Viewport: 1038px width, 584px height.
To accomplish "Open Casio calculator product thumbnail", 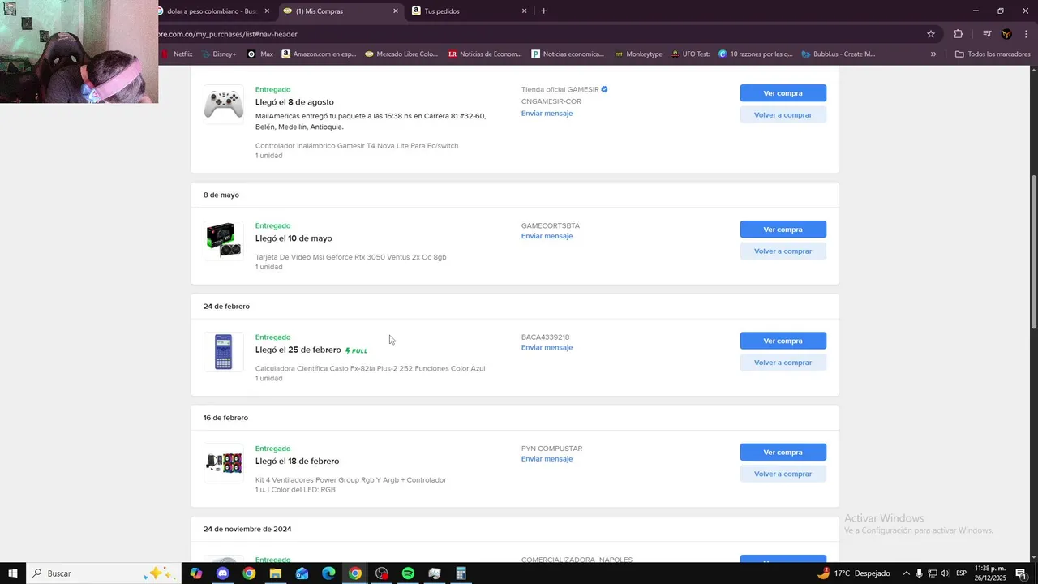I will coord(223,351).
